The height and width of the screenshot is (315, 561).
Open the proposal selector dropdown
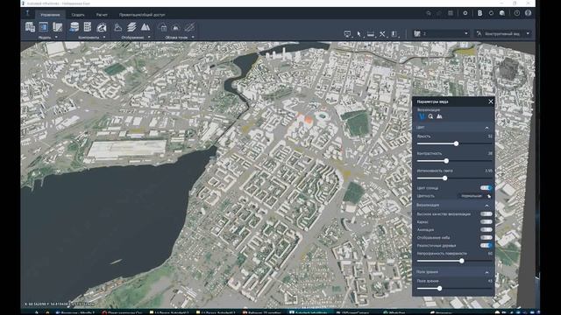(441, 33)
